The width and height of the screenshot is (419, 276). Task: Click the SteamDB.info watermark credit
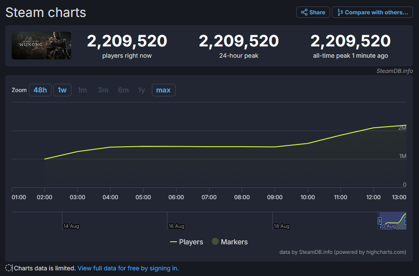[x=394, y=71]
